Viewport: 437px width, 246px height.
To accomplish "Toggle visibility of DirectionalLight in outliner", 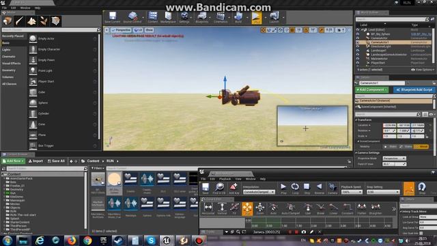I will tap(358, 46).
